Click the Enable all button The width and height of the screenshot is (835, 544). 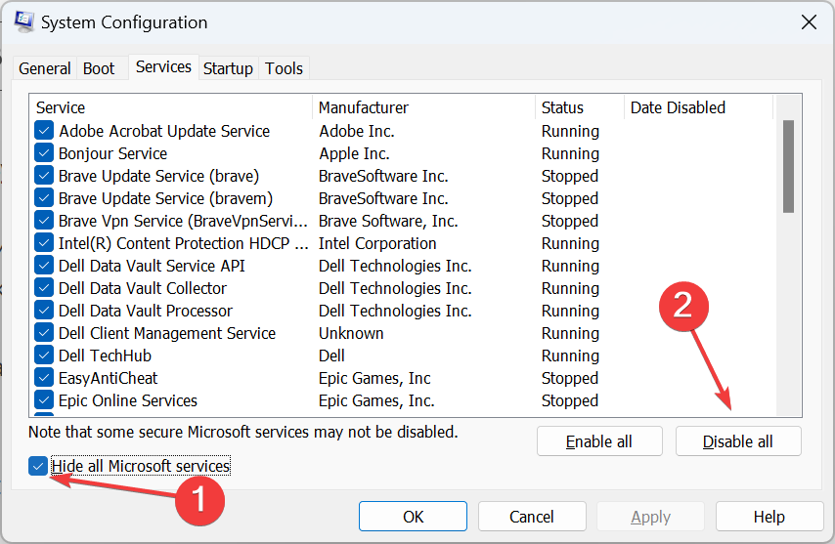tap(599, 441)
